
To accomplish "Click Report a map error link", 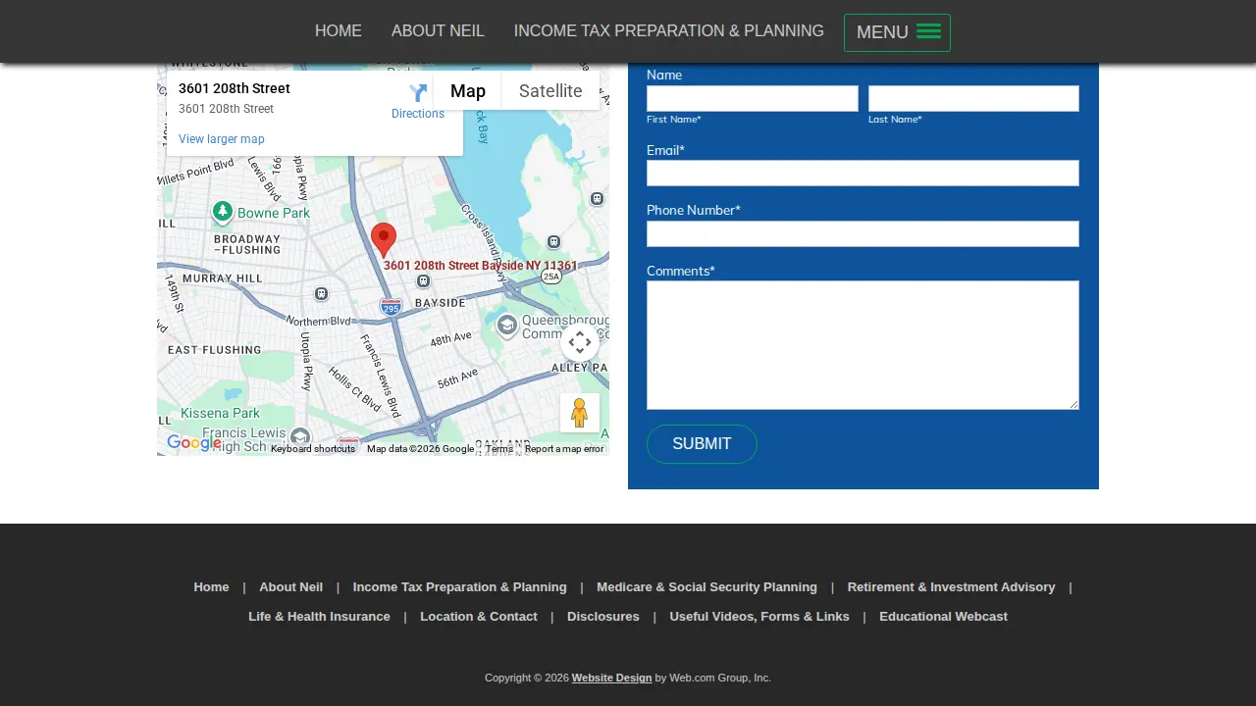I will click(564, 449).
